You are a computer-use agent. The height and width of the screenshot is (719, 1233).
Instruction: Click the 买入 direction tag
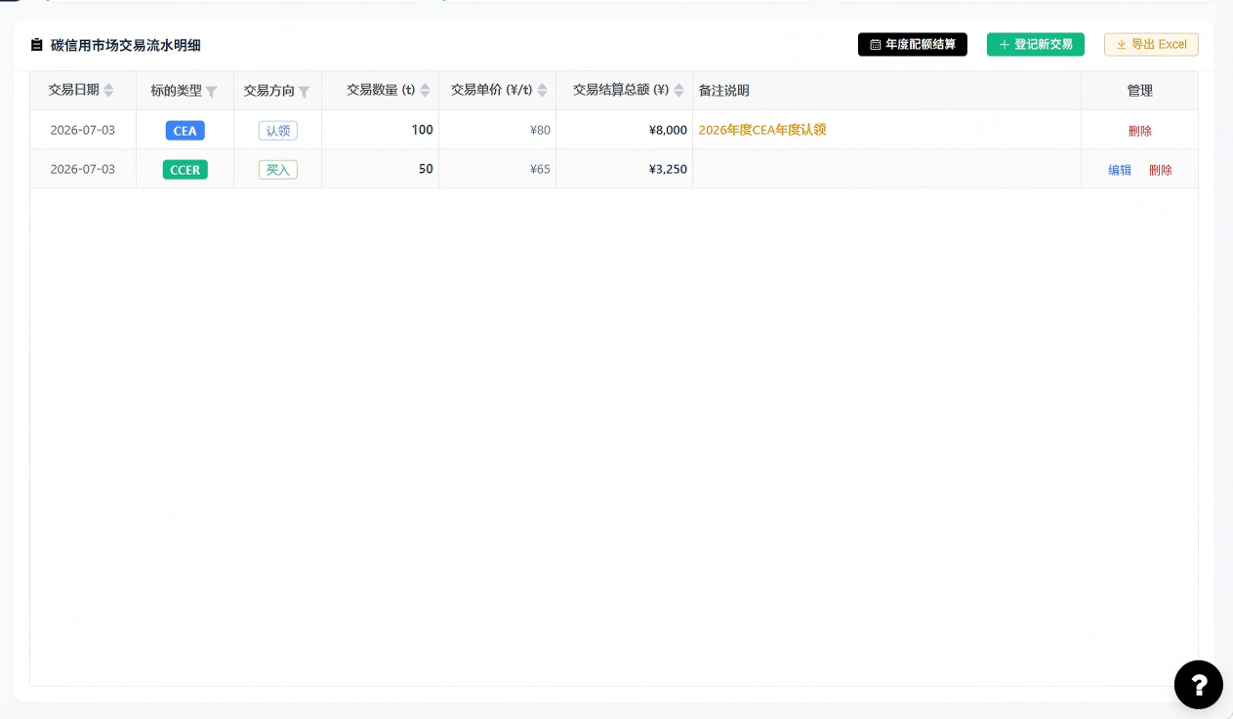coord(278,169)
